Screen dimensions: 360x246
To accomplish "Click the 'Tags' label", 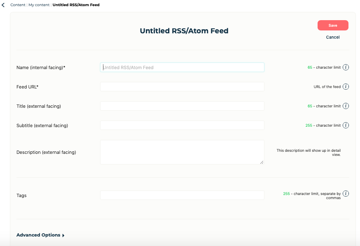I will tap(21, 195).
